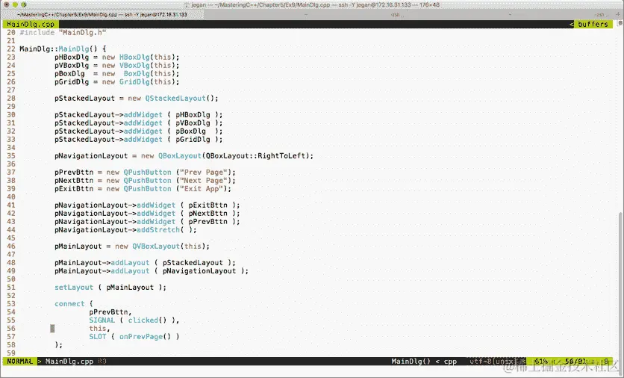The width and height of the screenshot is (624, 378).
Task: Click line number 59 in the gutter
Action: tap(10, 353)
